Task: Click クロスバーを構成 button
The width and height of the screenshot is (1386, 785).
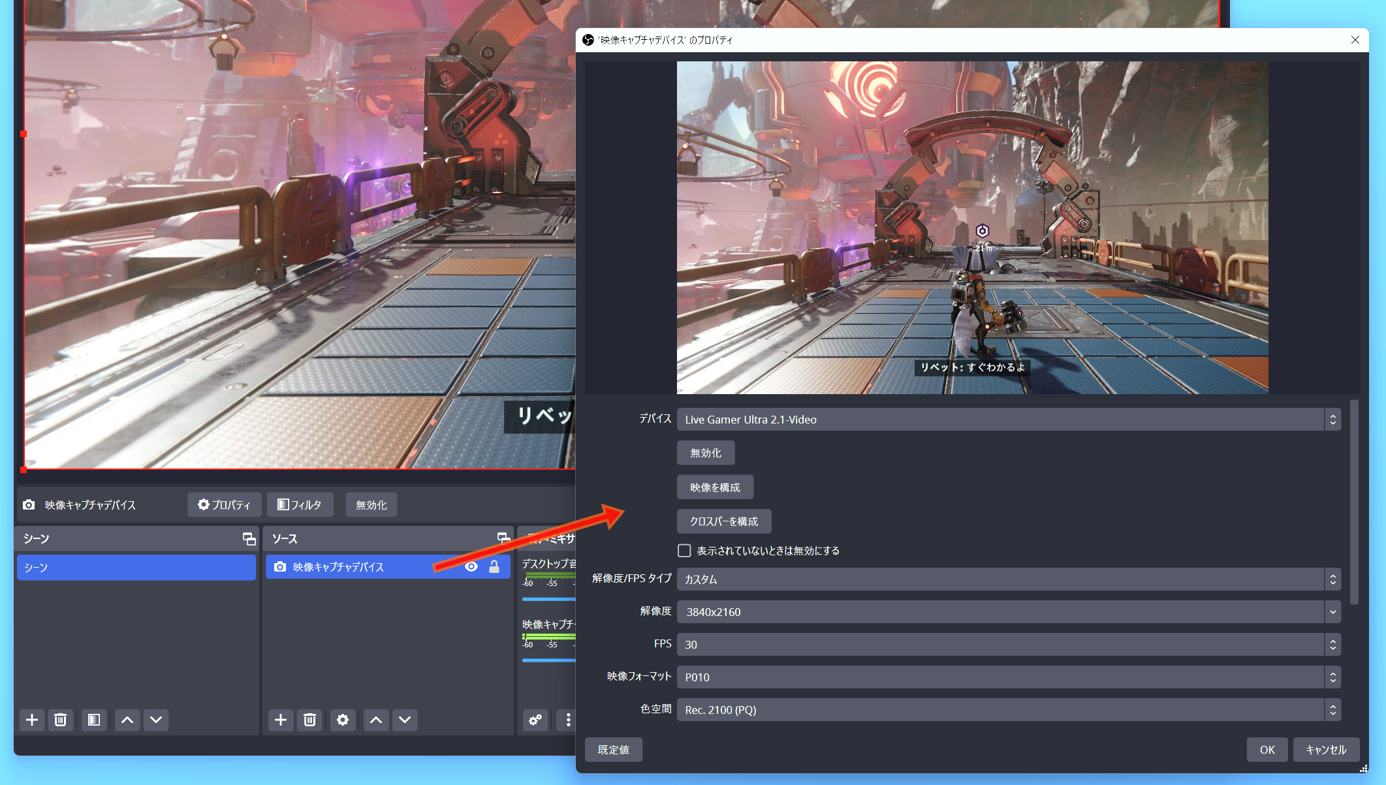Action: coord(724,521)
